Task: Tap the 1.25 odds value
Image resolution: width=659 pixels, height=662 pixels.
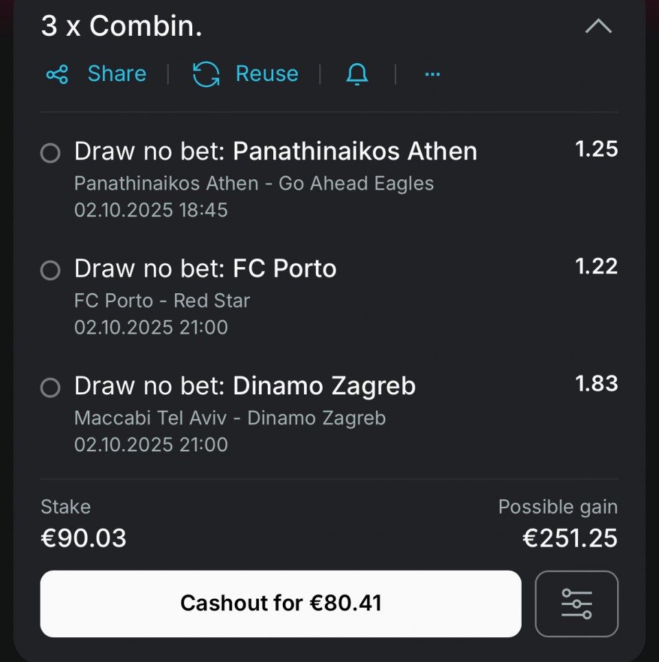Action: (596, 149)
